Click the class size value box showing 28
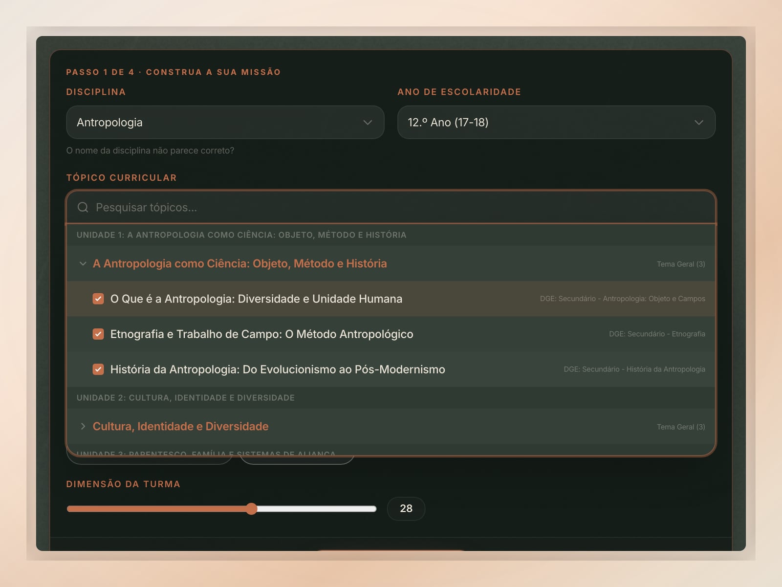Screen dimensions: 782x587 (x=406, y=508)
